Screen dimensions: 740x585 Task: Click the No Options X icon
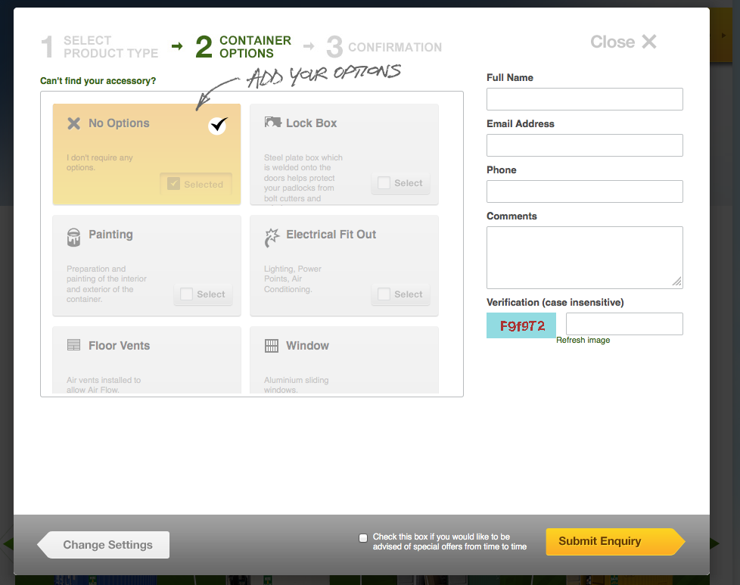(73, 123)
